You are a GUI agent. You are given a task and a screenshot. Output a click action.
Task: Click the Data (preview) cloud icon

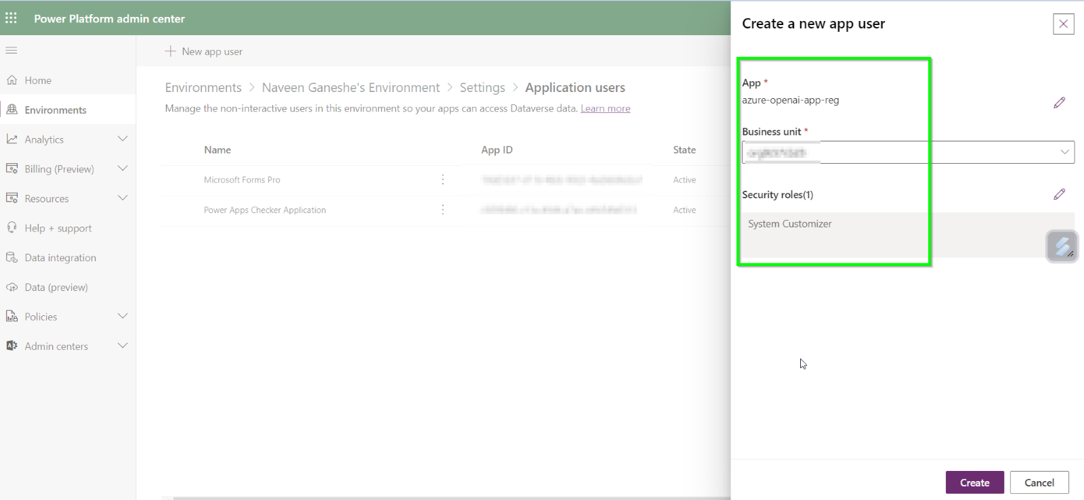pyautogui.click(x=12, y=287)
